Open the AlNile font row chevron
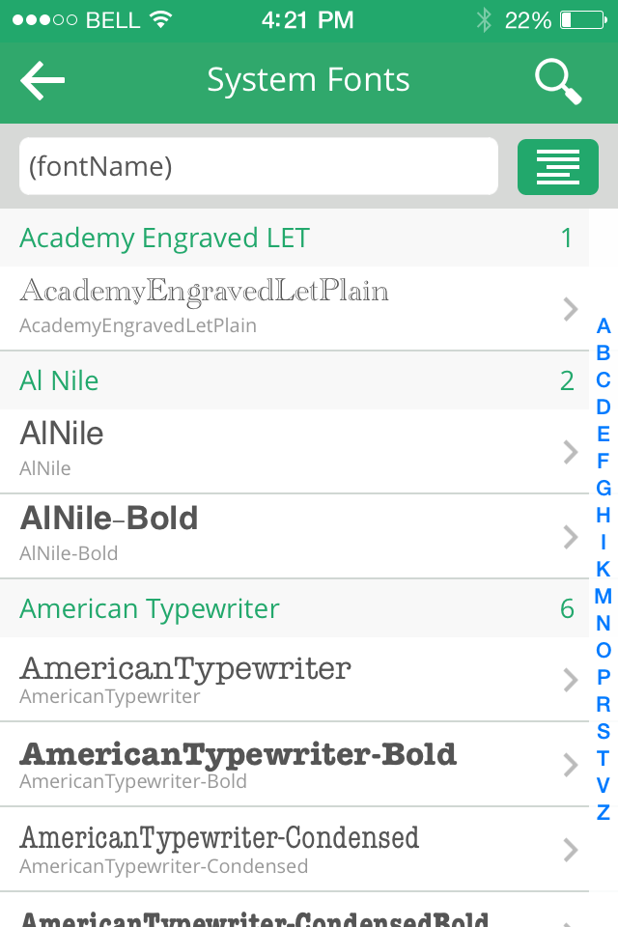This screenshot has width=618, height=927. pos(570,452)
